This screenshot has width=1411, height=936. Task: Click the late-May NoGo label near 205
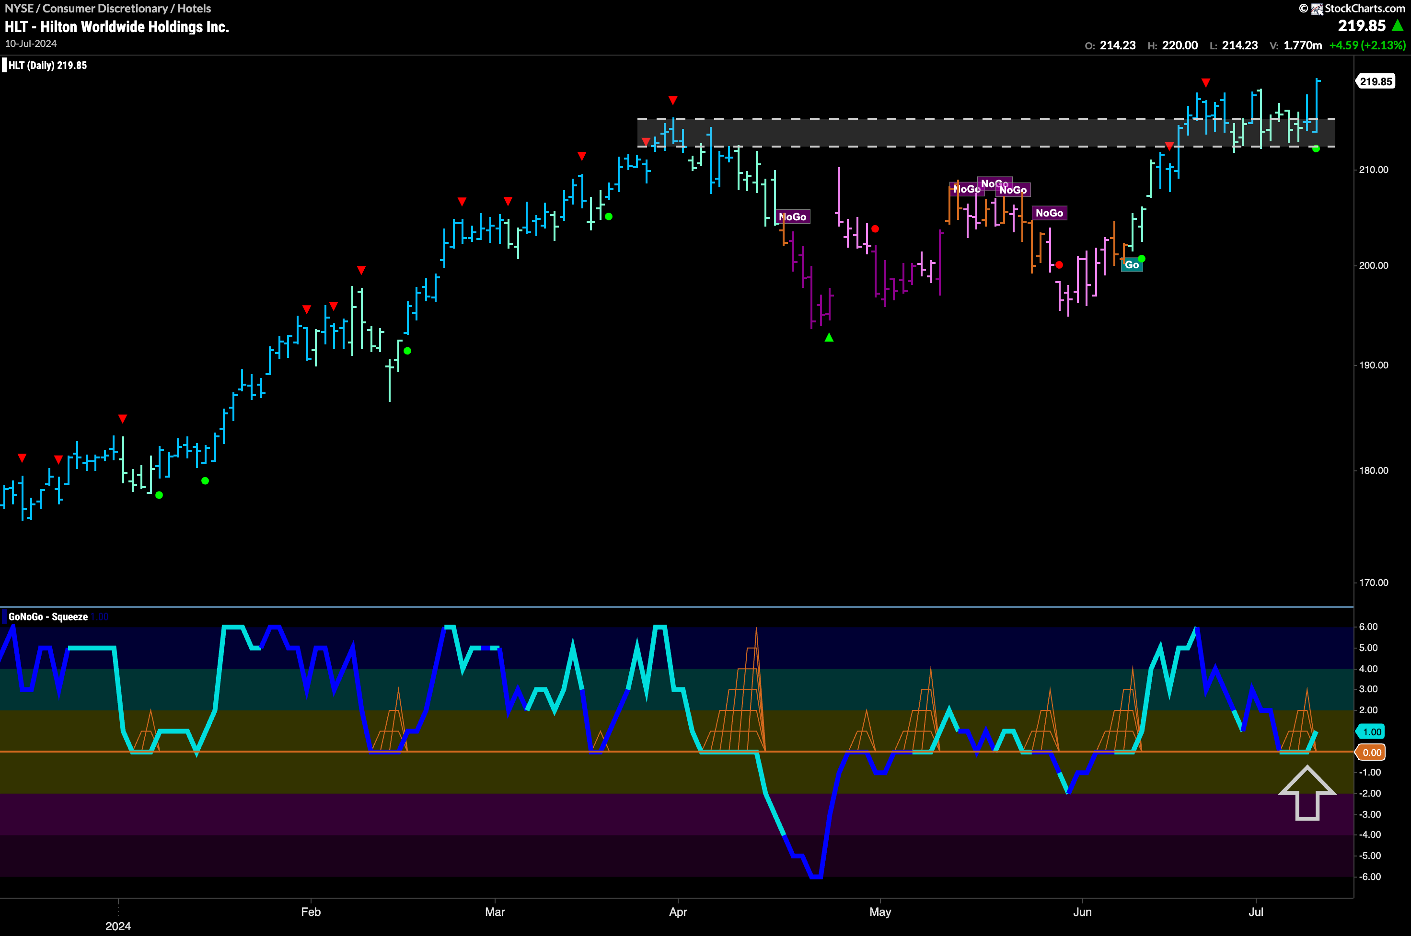(x=1049, y=213)
